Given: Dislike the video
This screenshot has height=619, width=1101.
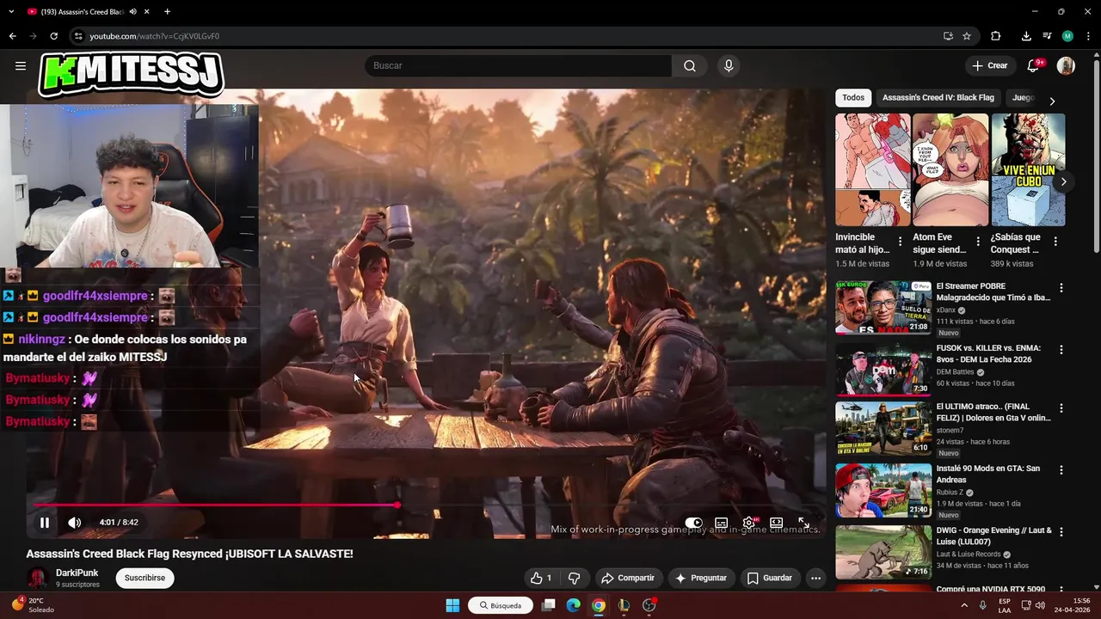Looking at the screenshot, I should pos(574,578).
